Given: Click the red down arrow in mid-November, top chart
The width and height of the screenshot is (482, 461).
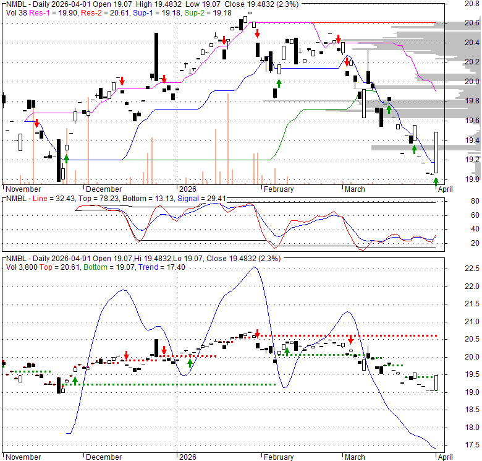Looking at the screenshot, I should click(36, 123).
